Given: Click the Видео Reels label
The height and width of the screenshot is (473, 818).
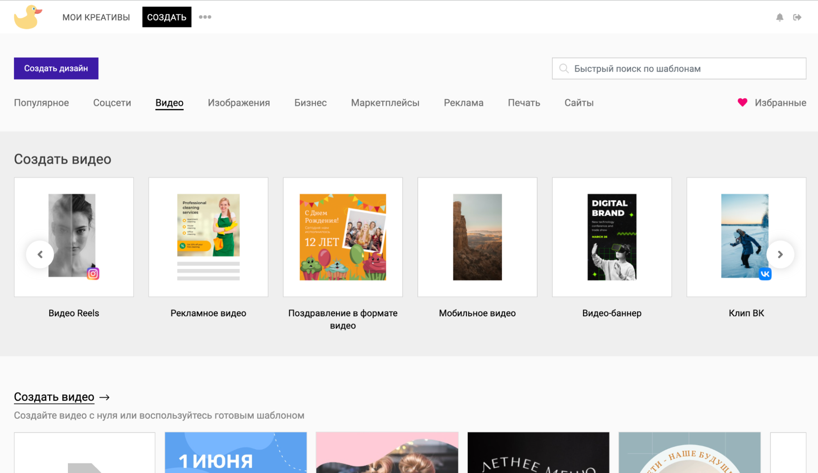Looking at the screenshot, I should (x=74, y=313).
